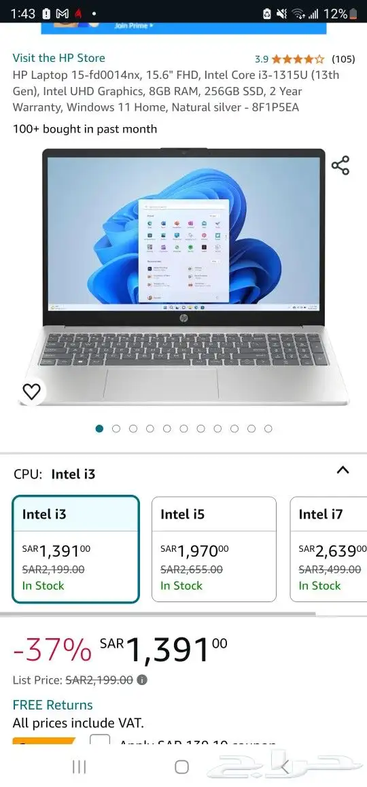This screenshot has width=367, height=787.
Task: Tap Gmail notification icon in status bar
Action: 63,14
